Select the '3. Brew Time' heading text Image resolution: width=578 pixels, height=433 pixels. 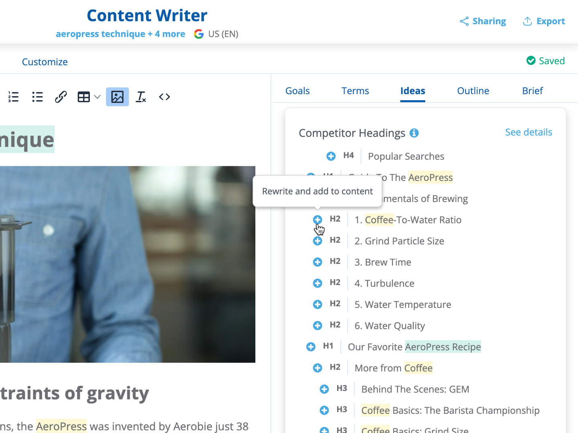(x=383, y=262)
